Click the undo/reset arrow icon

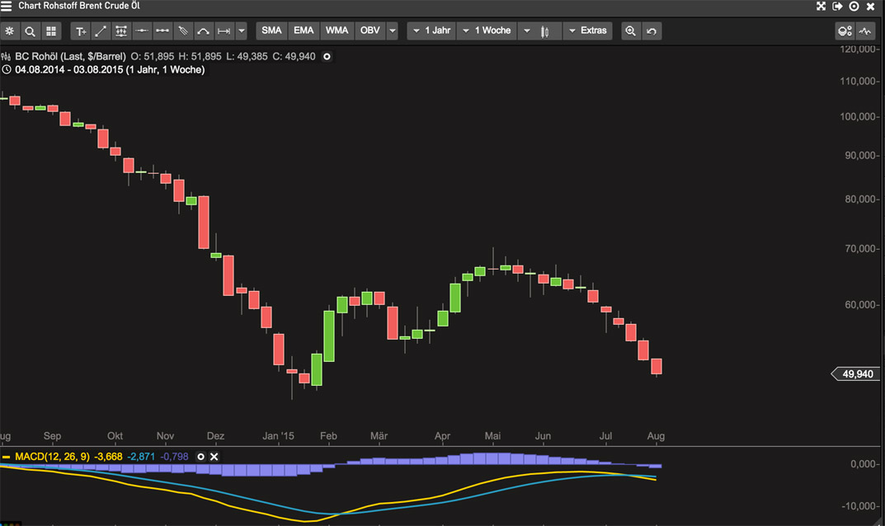point(652,31)
